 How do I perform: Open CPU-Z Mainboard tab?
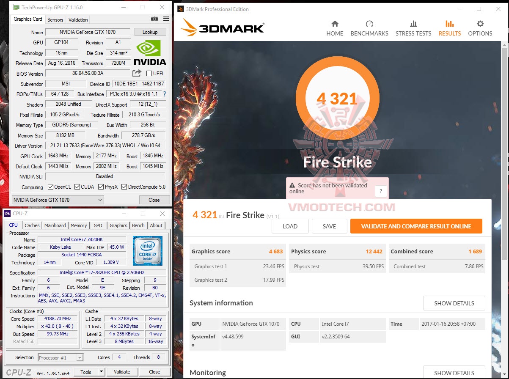coord(55,225)
